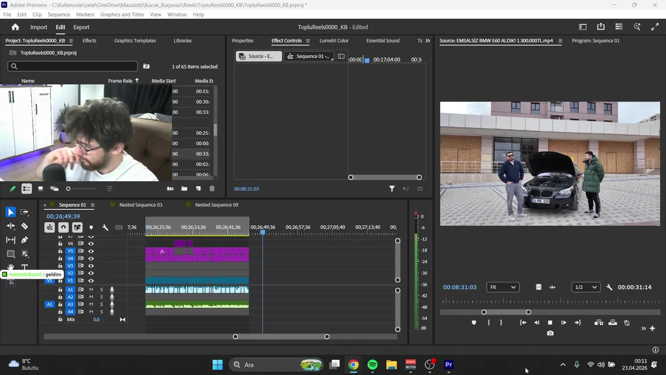The width and height of the screenshot is (666, 375).
Task: Switch to Lumetri Color tab
Action: (334, 41)
